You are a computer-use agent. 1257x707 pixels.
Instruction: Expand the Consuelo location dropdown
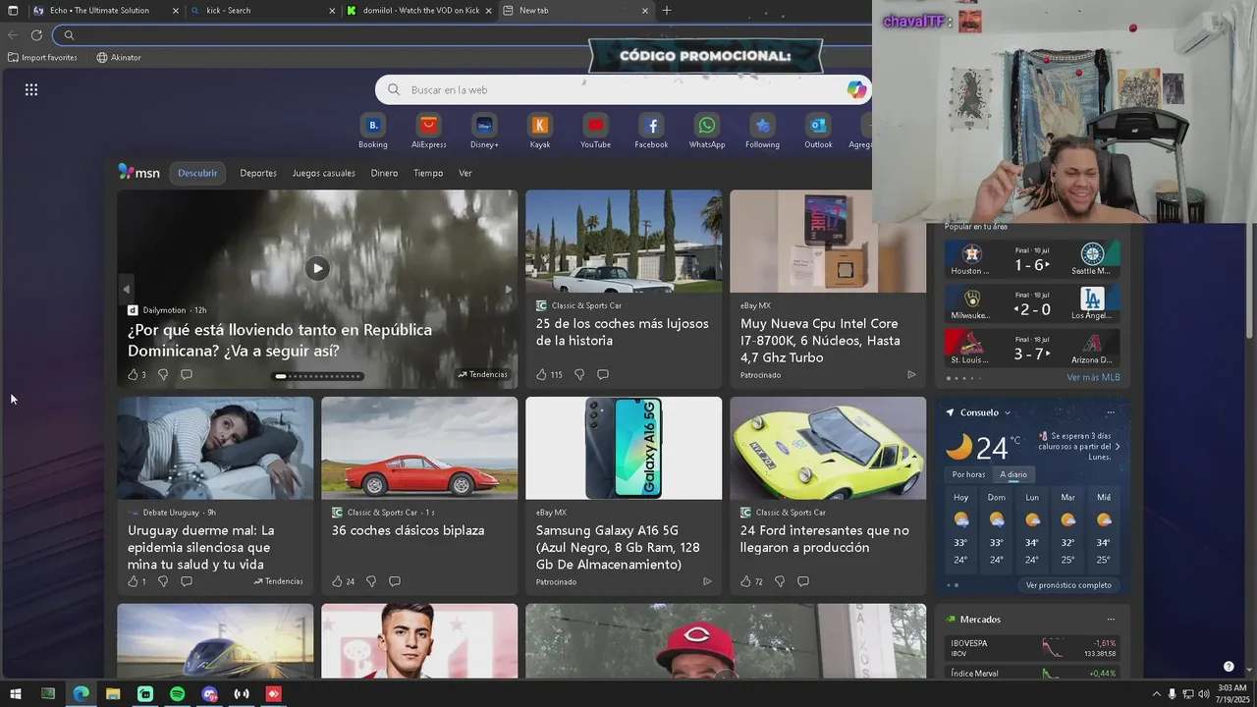pos(1008,413)
